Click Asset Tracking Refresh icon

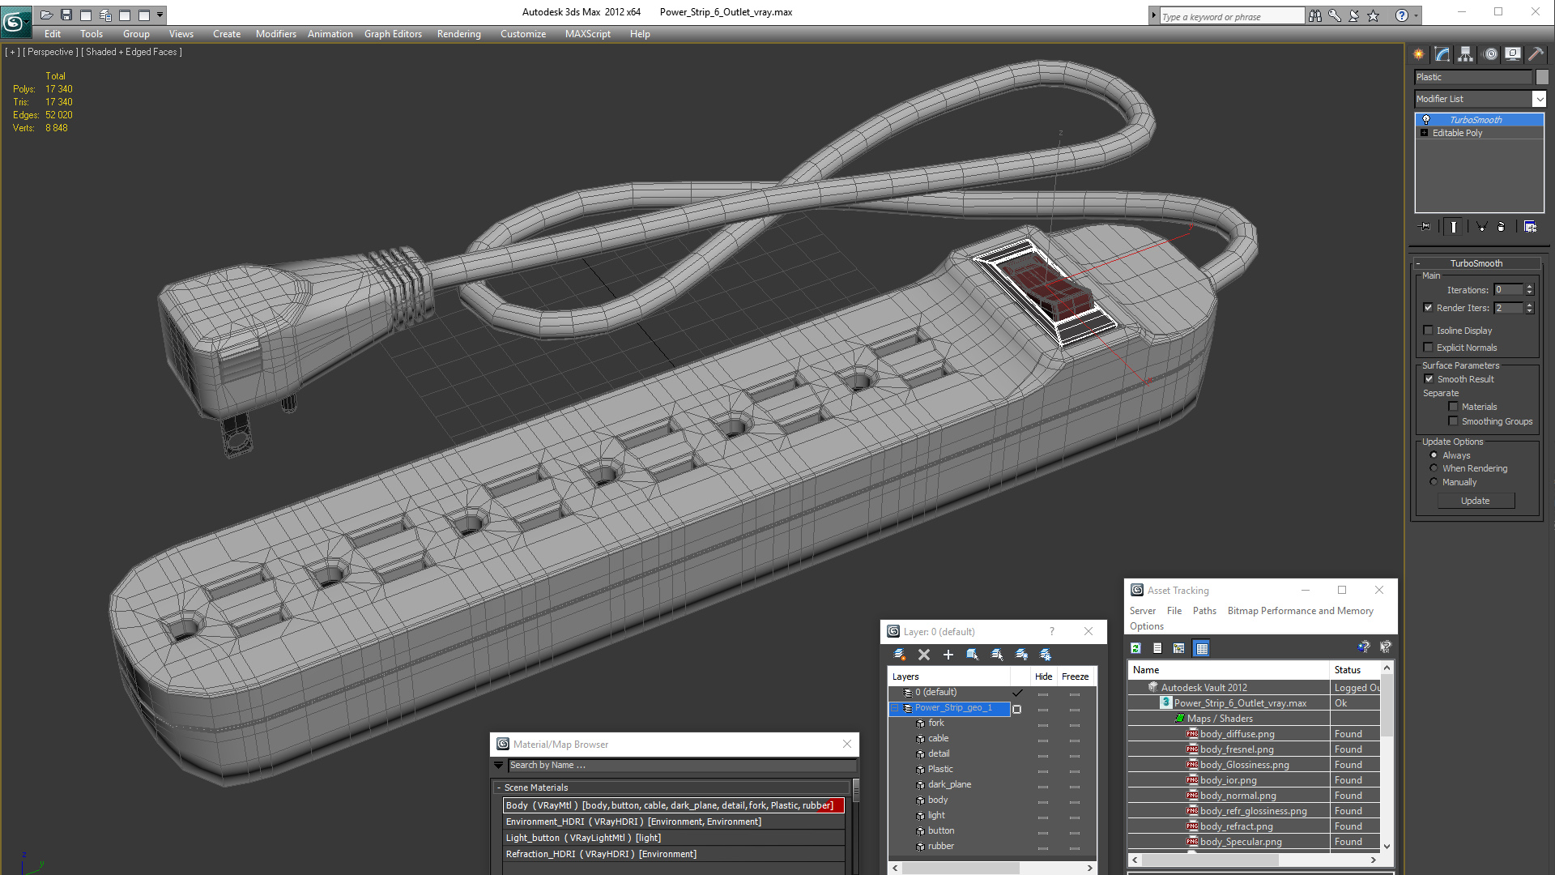(1136, 648)
